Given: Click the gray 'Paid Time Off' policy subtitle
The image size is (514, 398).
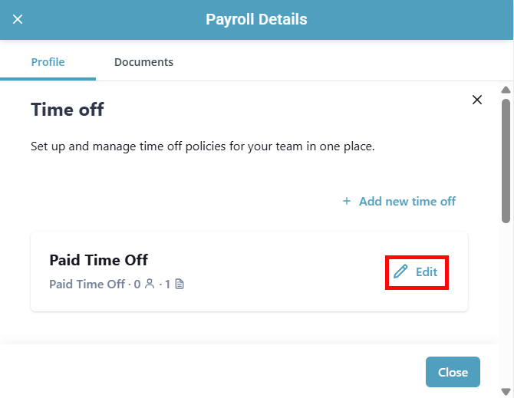Looking at the screenshot, I should (x=87, y=285).
